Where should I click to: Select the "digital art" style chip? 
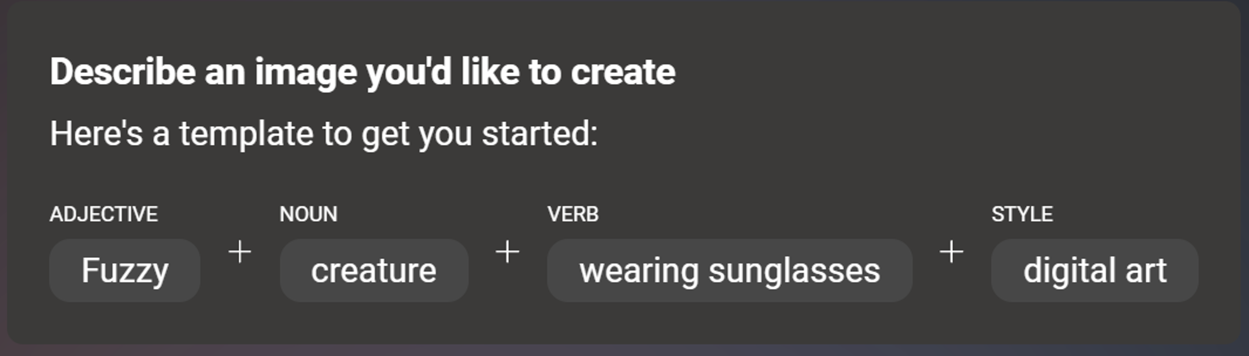[1094, 271]
